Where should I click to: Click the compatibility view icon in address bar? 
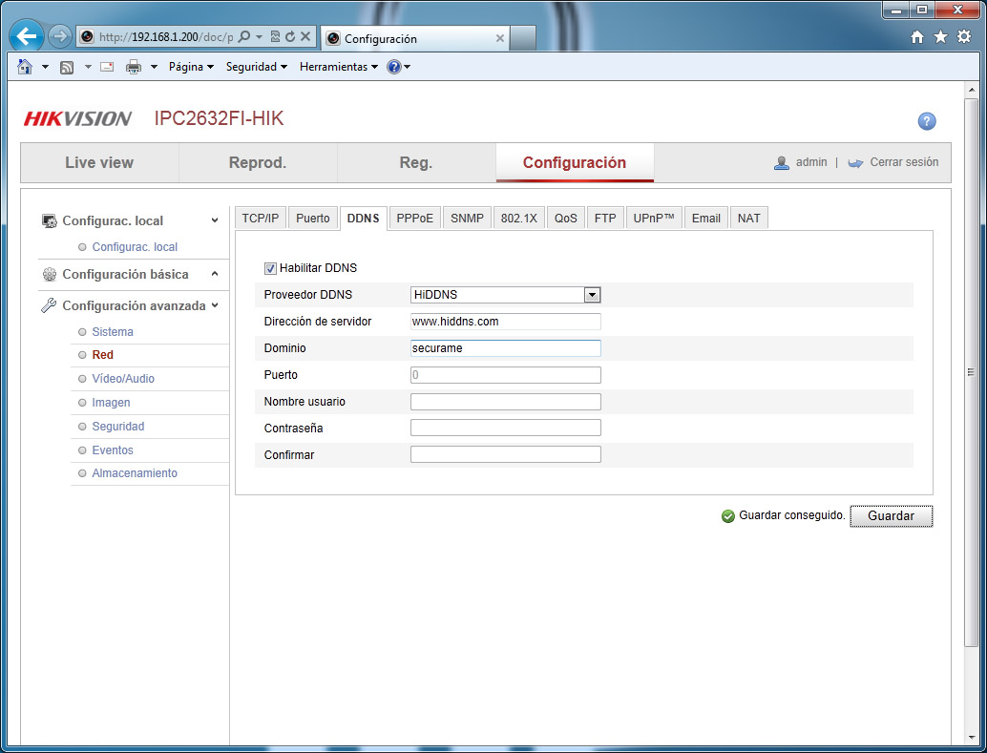tap(275, 36)
